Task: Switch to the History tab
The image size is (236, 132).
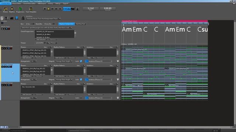Action: click(x=50, y=4)
